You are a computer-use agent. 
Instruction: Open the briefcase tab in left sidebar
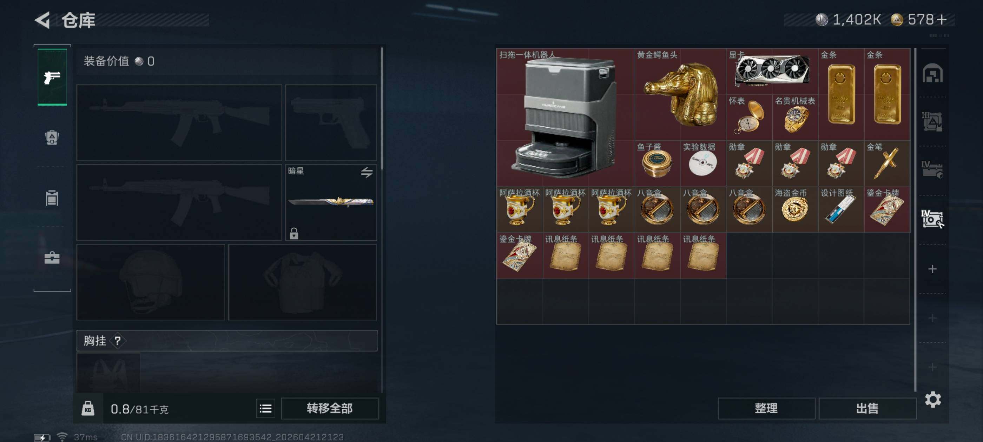[x=52, y=258]
